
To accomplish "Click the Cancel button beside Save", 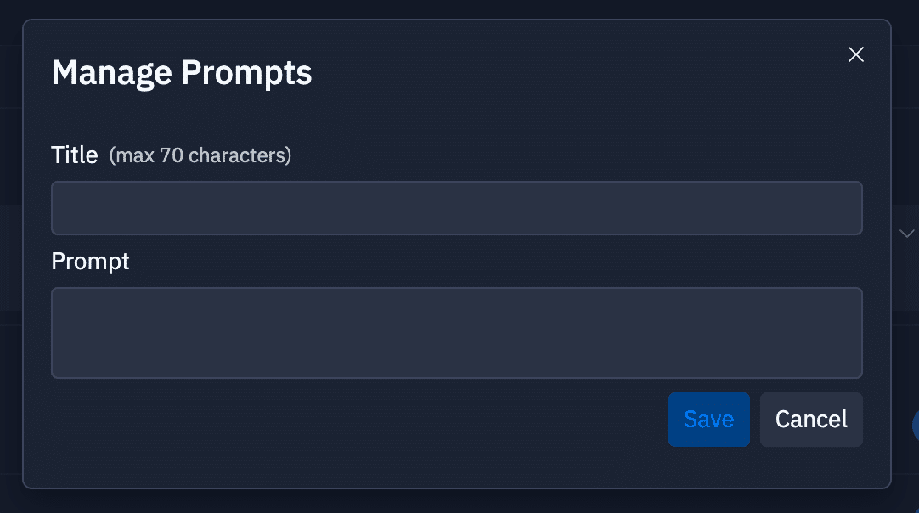I will click(811, 420).
